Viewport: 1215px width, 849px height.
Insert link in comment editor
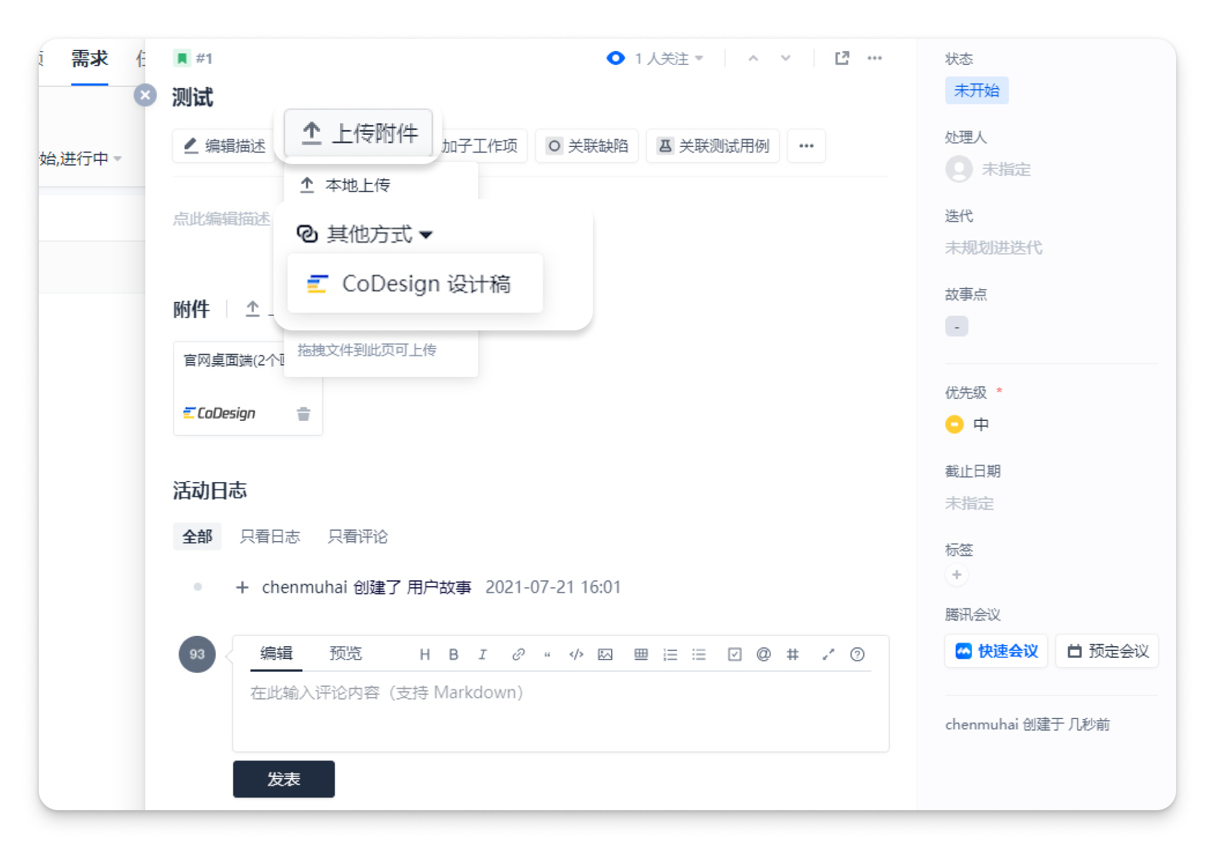[518, 654]
